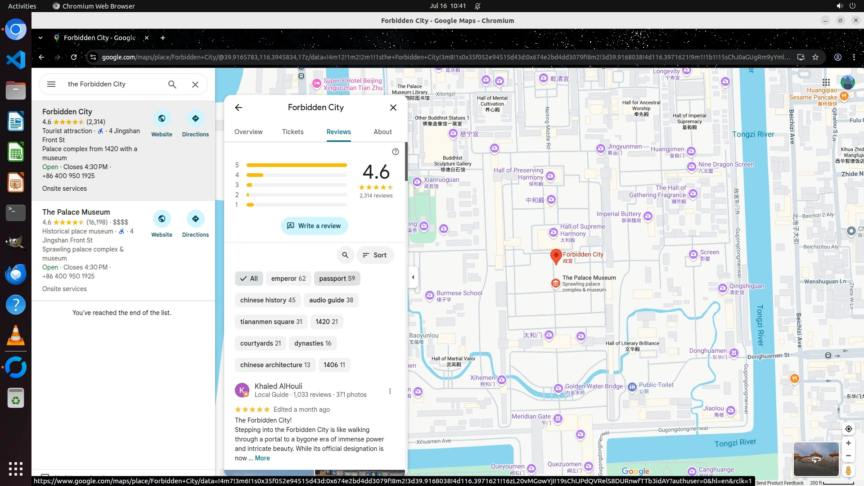This screenshot has height=486, width=864.
Task: Collapse the side panel arrow
Action: click(413, 277)
